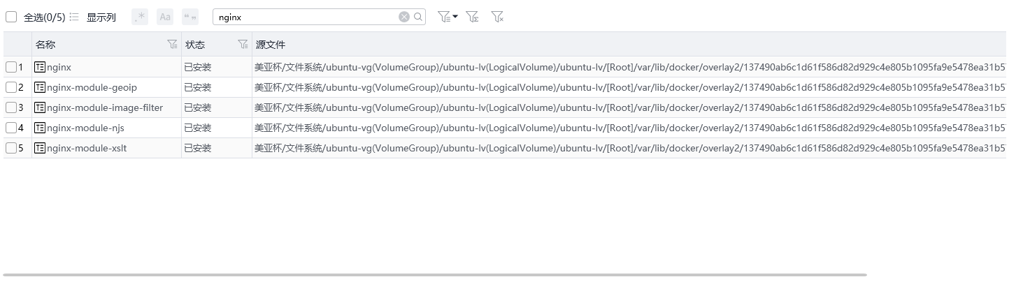Image resolution: width=1009 pixels, height=284 pixels.
Task: Open the toolbar filter dropdown arrow
Action: click(x=455, y=17)
